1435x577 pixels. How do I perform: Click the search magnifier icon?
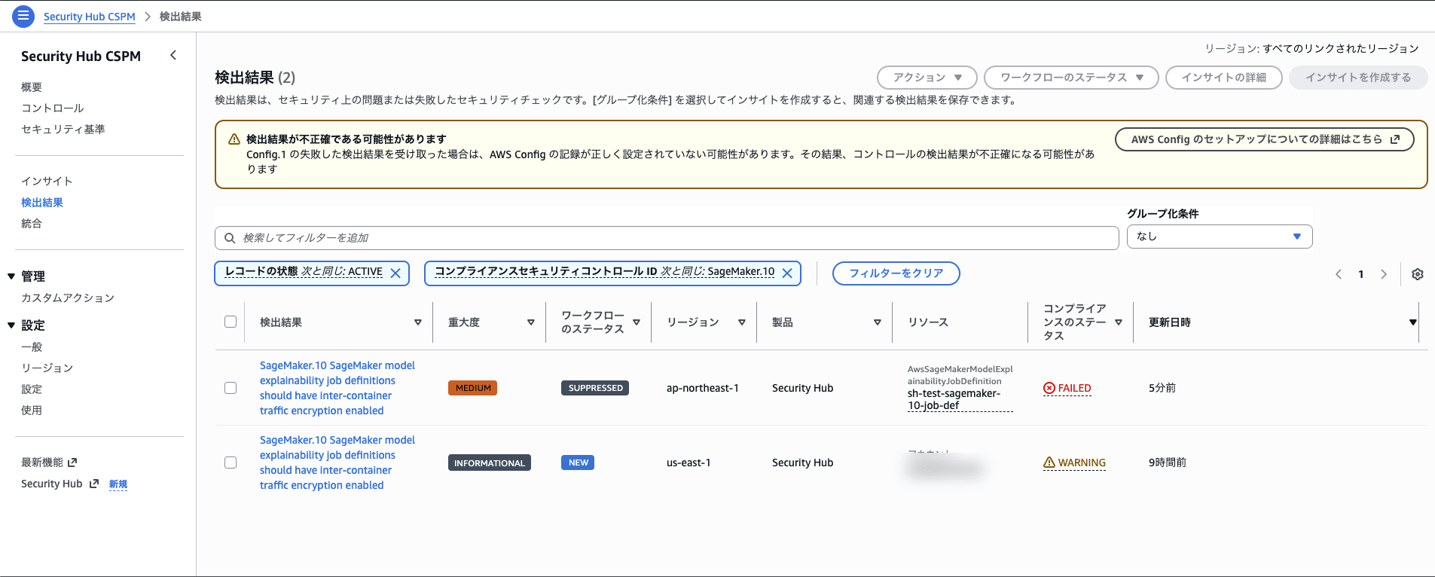pyautogui.click(x=230, y=238)
